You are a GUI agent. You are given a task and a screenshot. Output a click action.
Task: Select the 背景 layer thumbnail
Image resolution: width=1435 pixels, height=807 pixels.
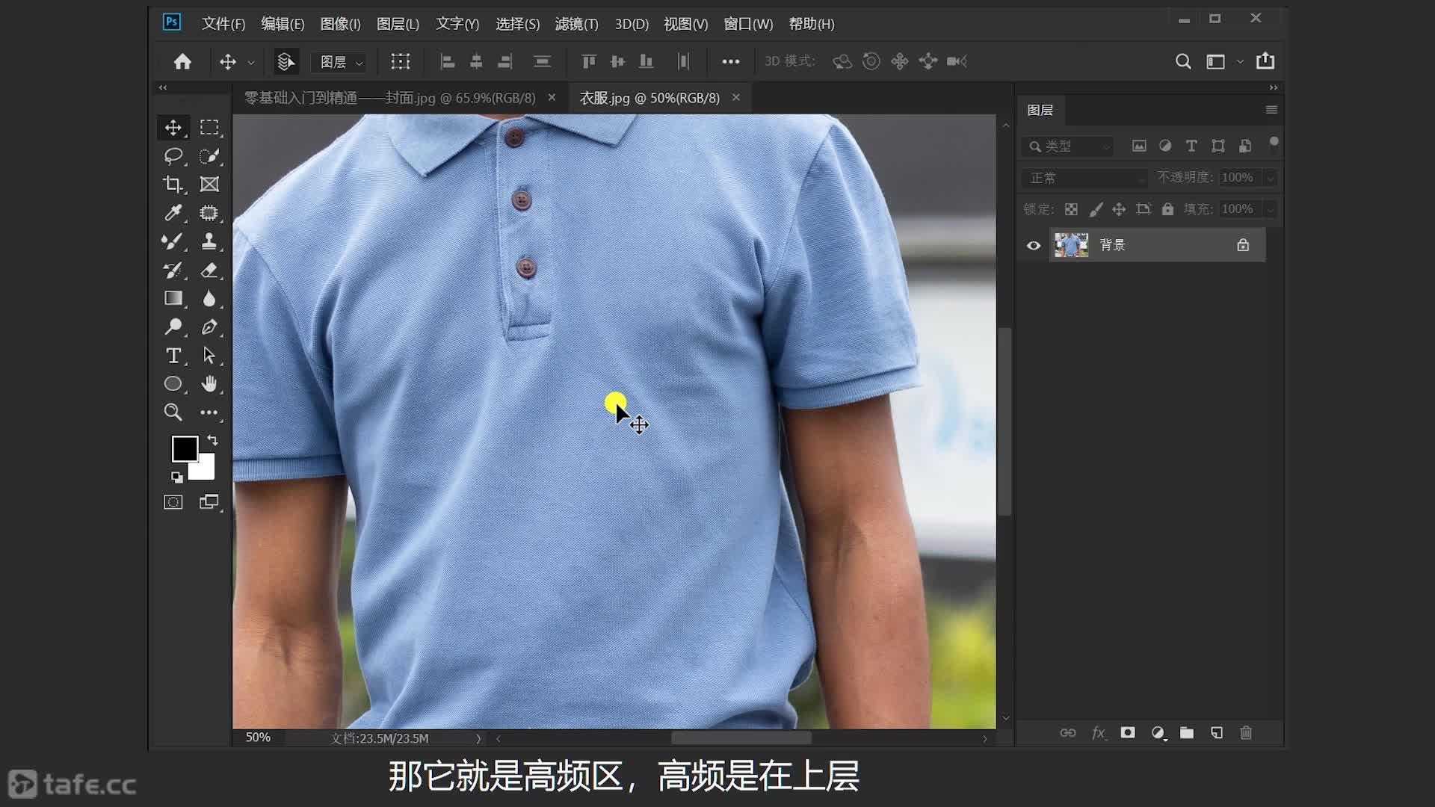click(x=1071, y=245)
